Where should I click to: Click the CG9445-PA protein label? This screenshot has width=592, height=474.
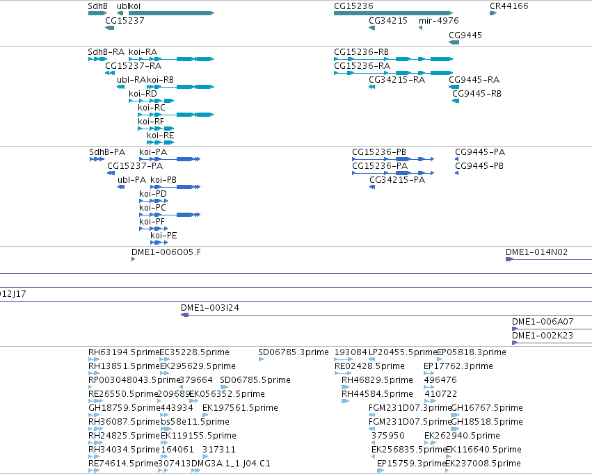tap(480, 152)
